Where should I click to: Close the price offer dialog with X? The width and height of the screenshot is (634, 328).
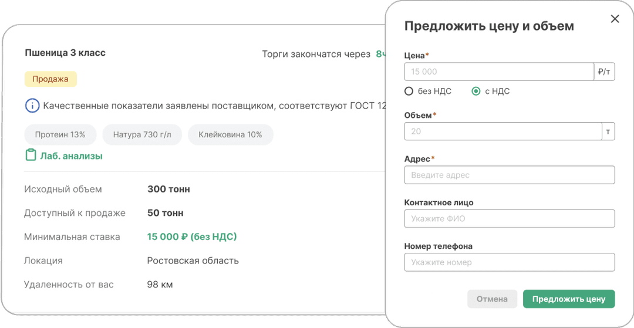point(615,19)
